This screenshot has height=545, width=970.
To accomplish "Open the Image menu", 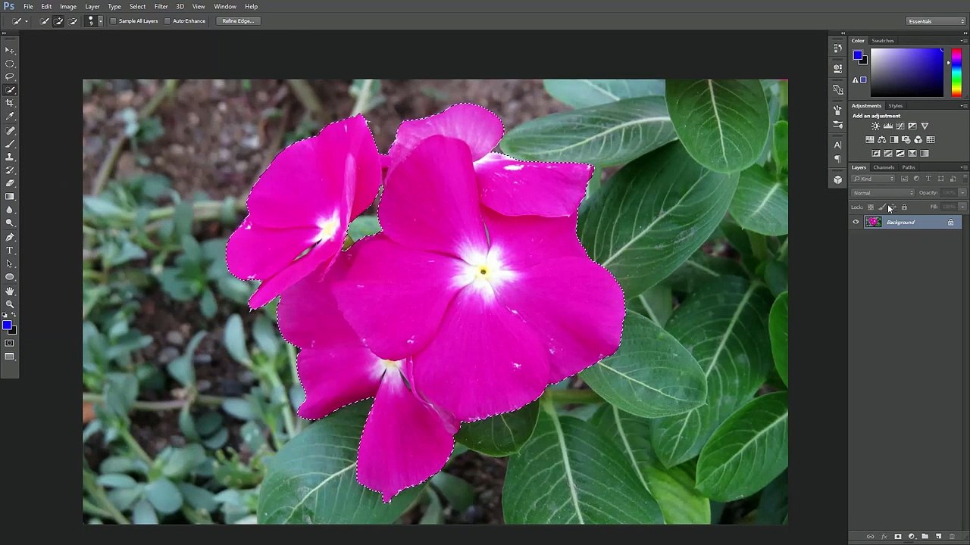I will click(x=68, y=7).
